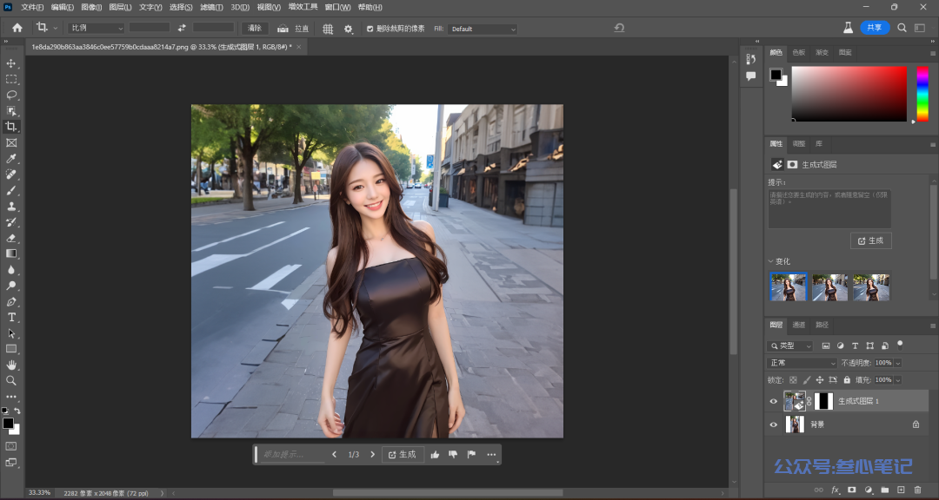Hide the 生成式图层 1 layer

point(774,401)
